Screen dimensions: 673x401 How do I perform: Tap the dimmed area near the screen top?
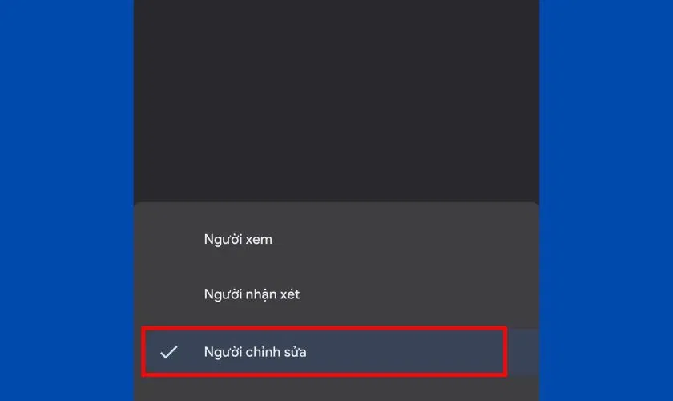tap(336, 17)
